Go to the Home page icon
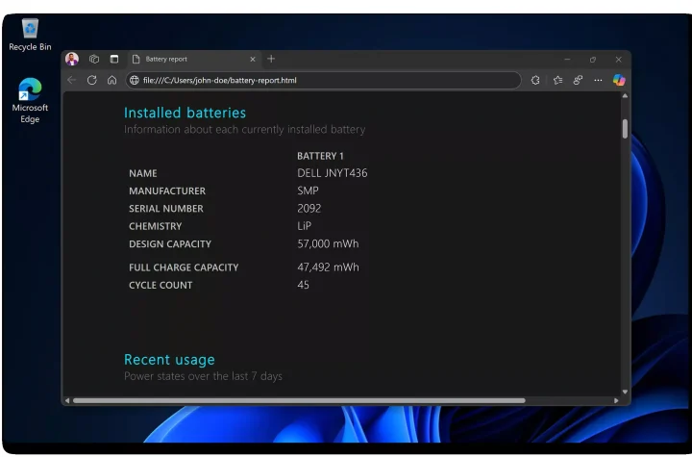692x457 pixels. tap(111, 81)
